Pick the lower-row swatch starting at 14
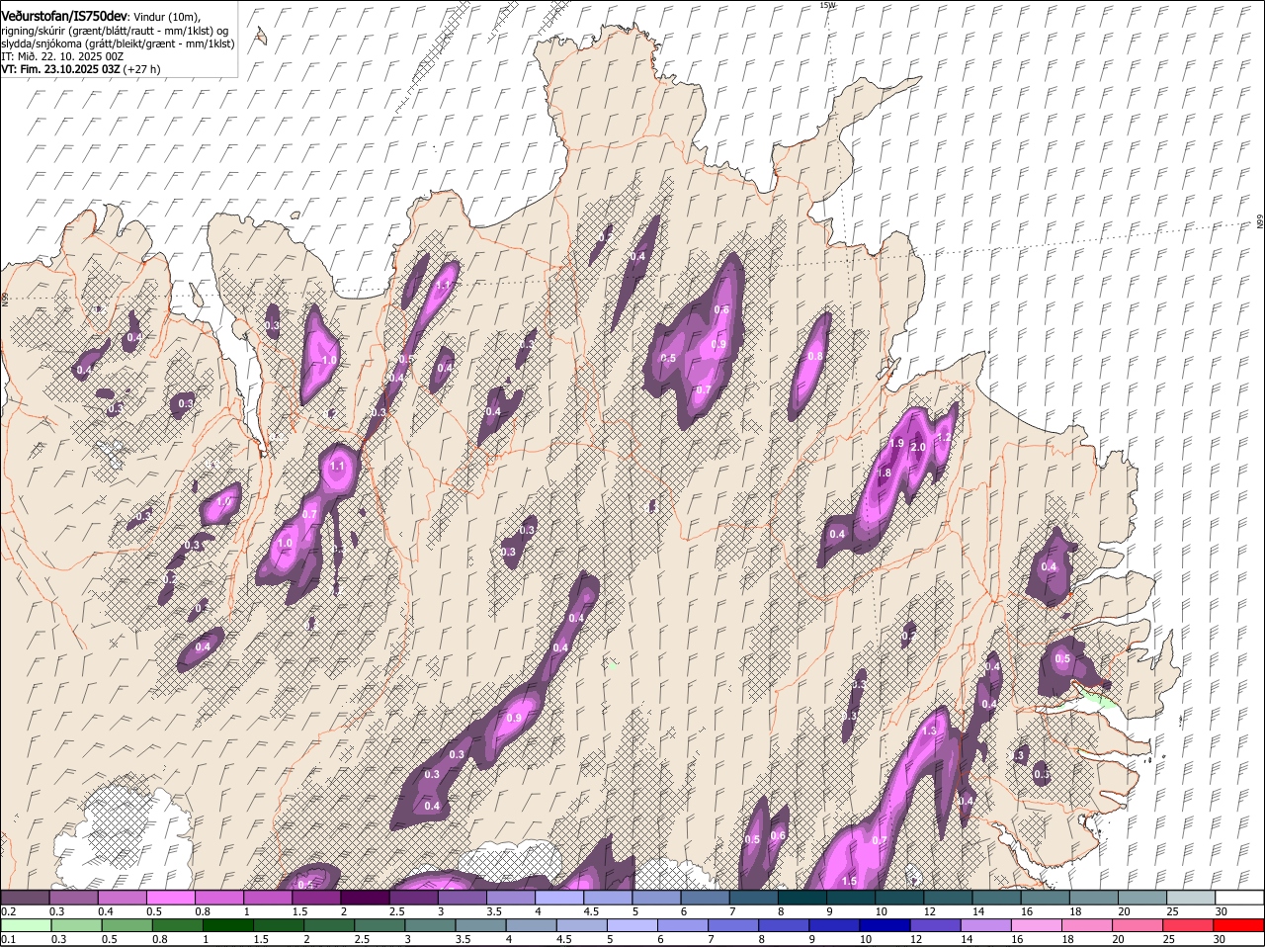The image size is (1265, 947). click(986, 925)
